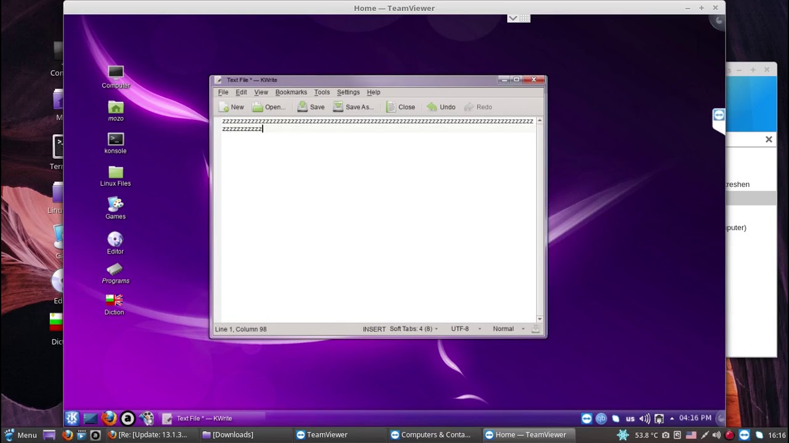Click the show desktop icon in the remote panel
This screenshot has width=789, height=443.
(x=91, y=418)
